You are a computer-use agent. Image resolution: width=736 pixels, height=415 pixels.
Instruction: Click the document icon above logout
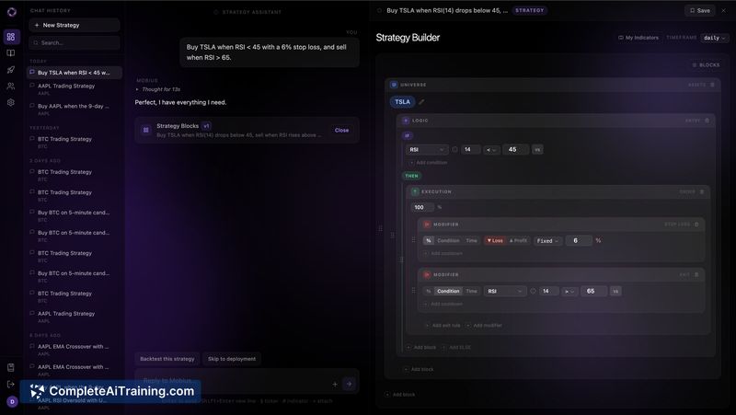[x=11, y=367]
